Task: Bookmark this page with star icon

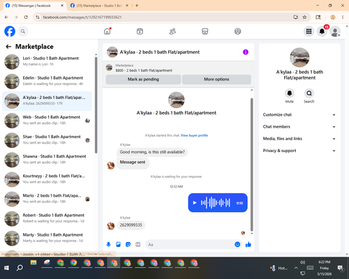Action: tap(304, 17)
